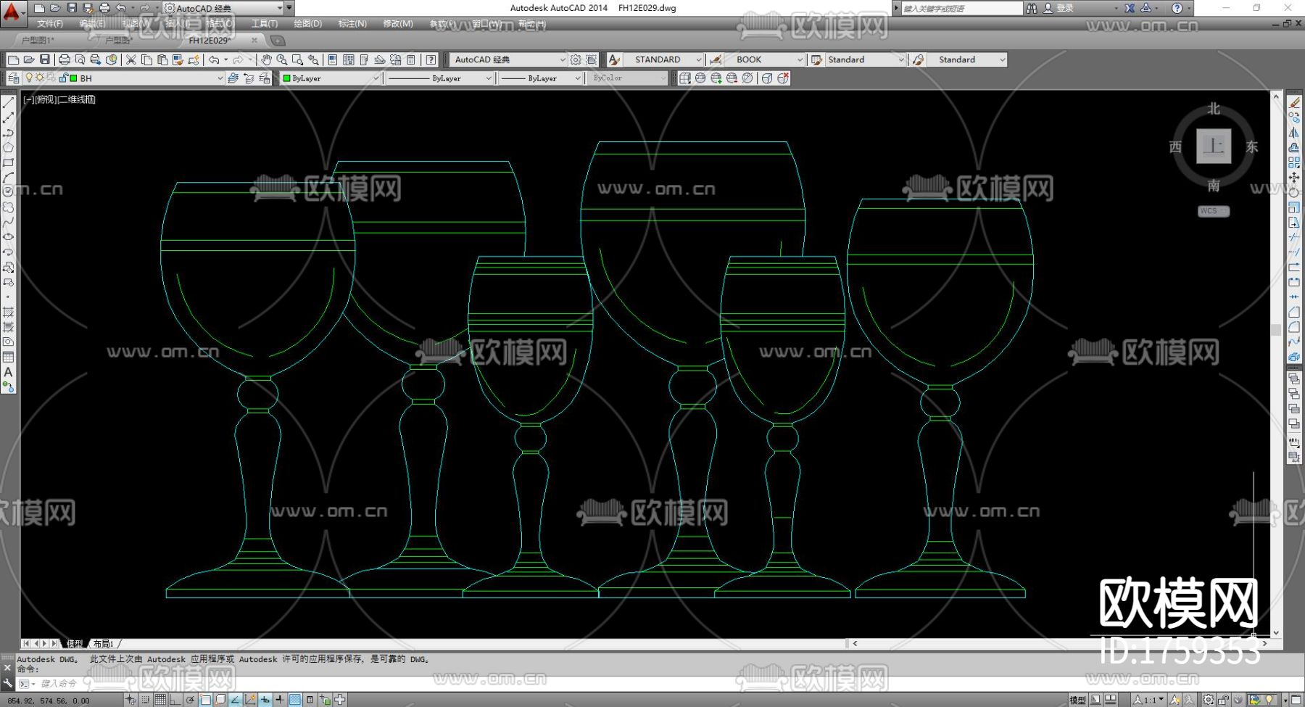Open the BOOK dimension style dropdown
This screenshot has height=707, width=1305.
(800, 59)
